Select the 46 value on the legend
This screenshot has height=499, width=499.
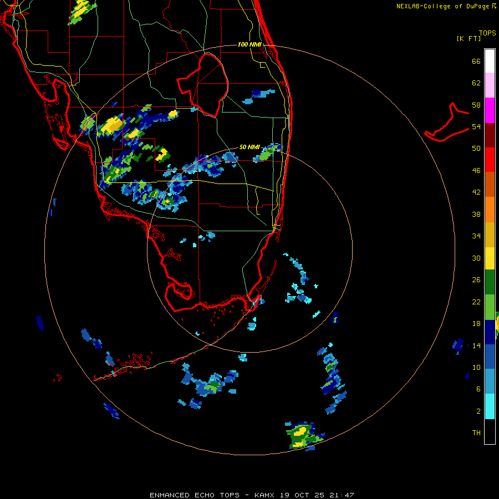pyautogui.click(x=476, y=171)
